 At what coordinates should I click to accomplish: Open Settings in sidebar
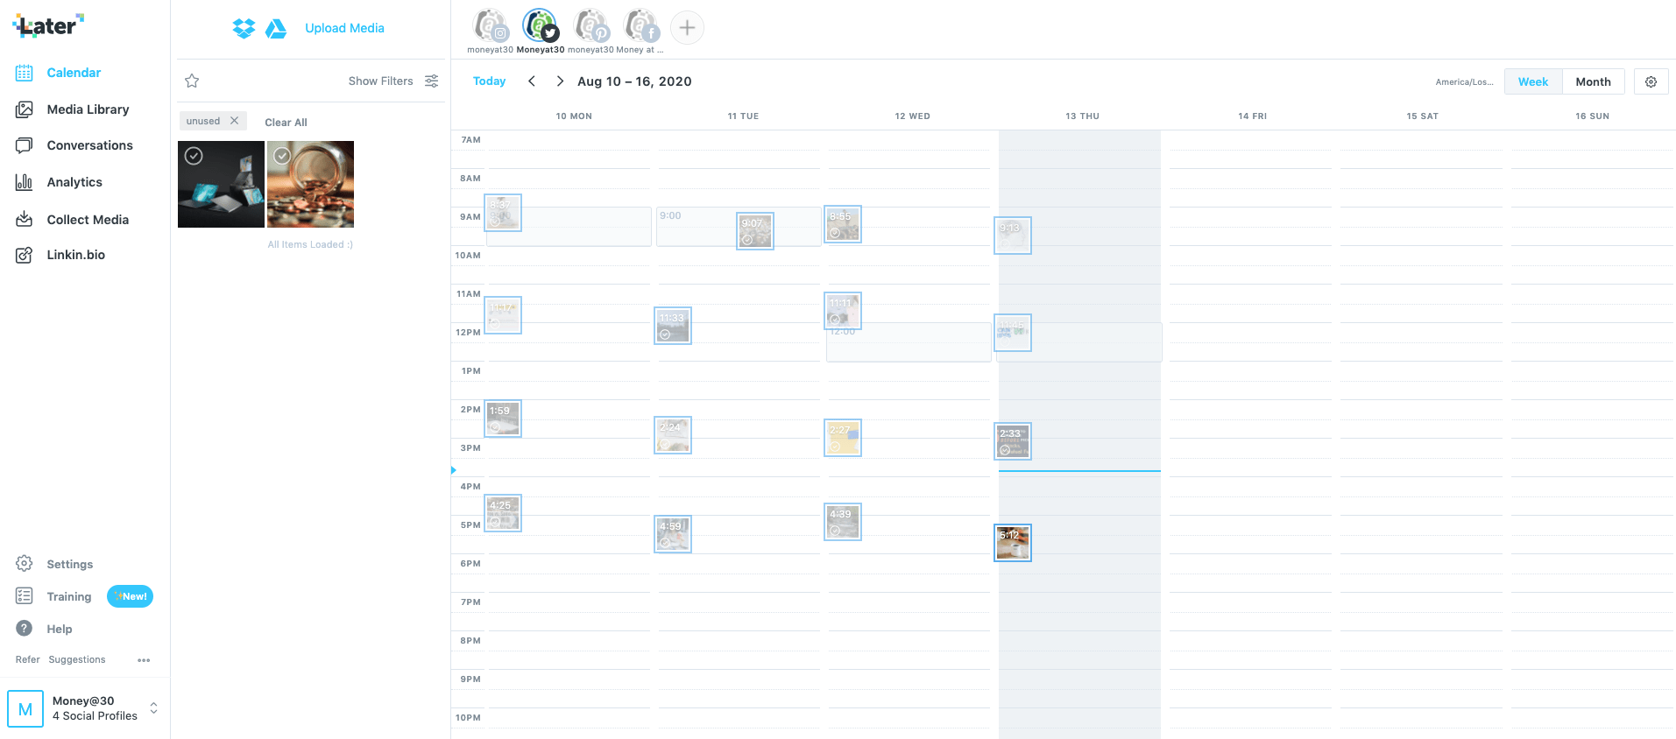click(x=69, y=565)
